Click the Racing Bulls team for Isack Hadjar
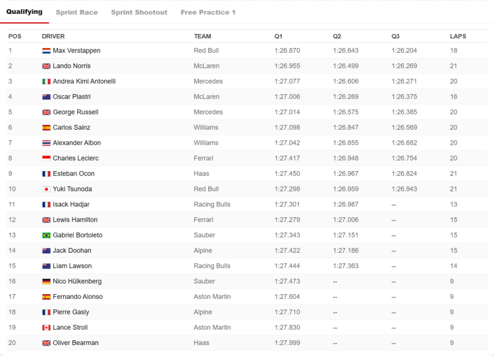Viewport: 494px width, 356px height. coord(212,204)
